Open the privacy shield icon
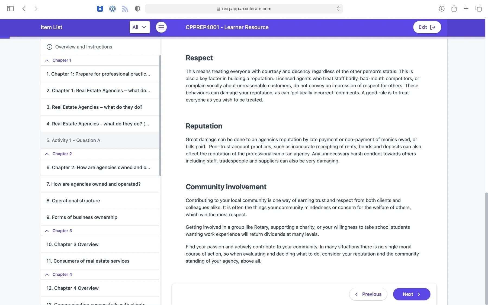 point(137,9)
